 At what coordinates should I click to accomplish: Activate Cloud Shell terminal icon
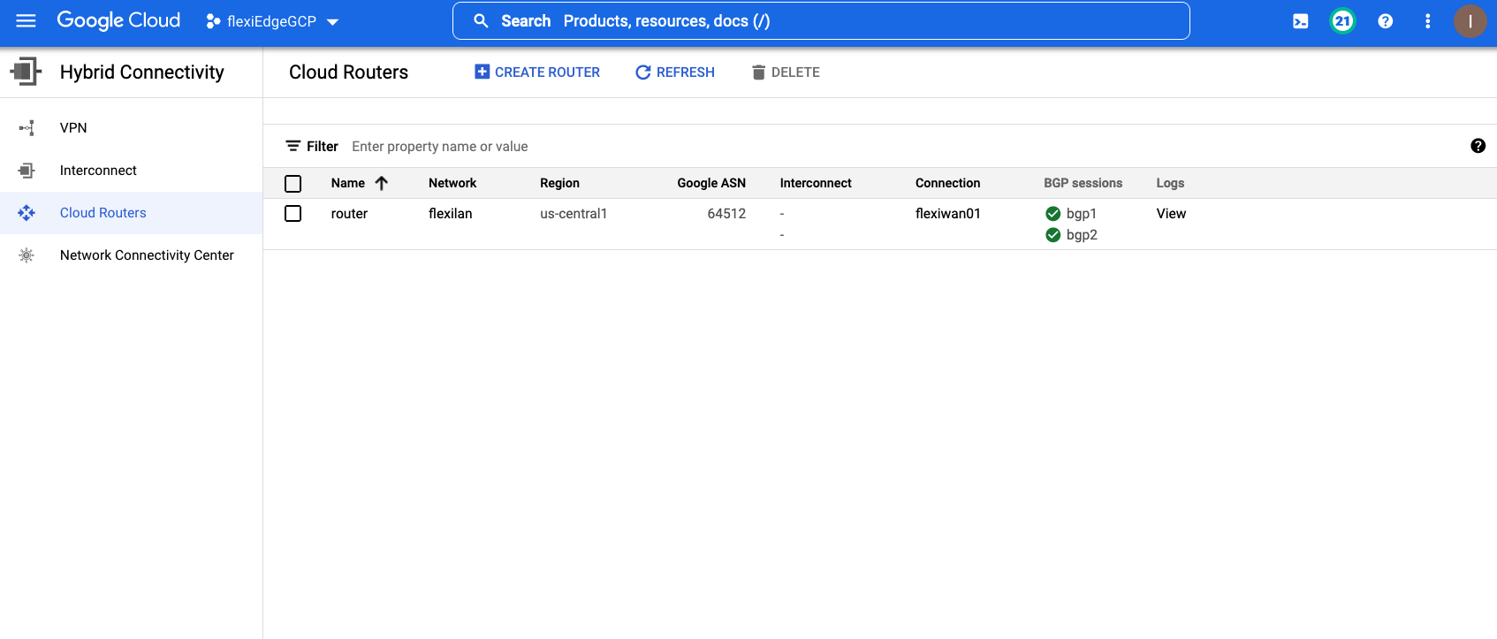(1301, 21)
